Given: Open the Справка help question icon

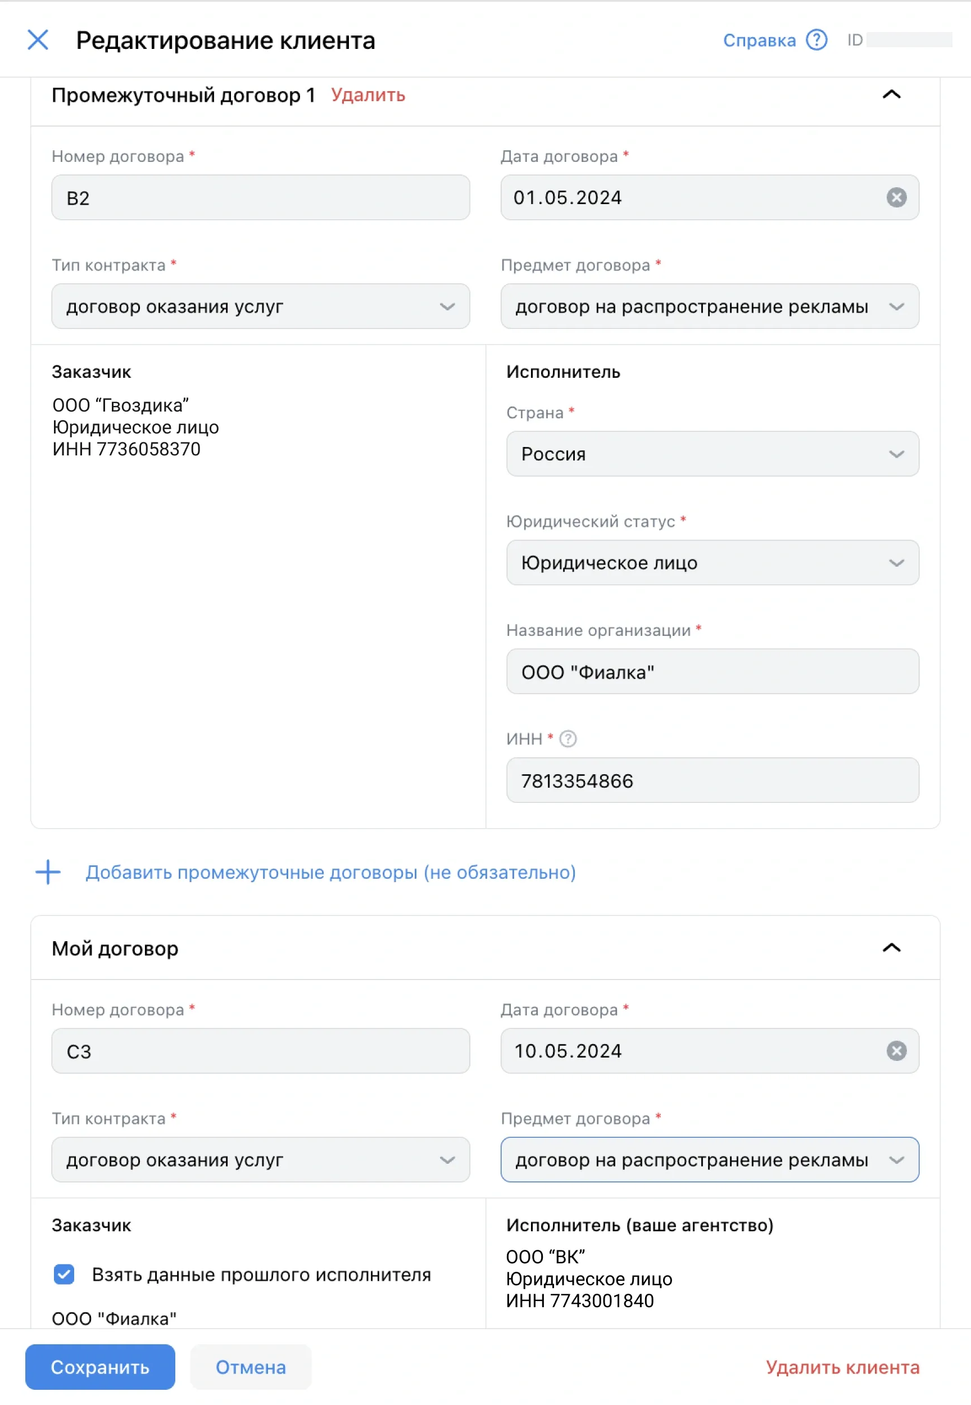Looking at the screenshot, I should point(816,40).
